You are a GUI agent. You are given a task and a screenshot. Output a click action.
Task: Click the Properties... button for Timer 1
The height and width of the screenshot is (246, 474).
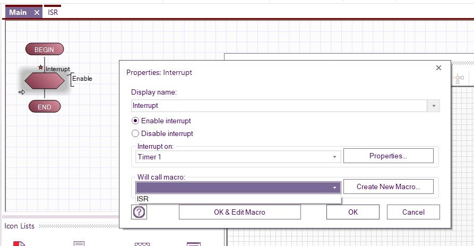(x=388, y=156)
